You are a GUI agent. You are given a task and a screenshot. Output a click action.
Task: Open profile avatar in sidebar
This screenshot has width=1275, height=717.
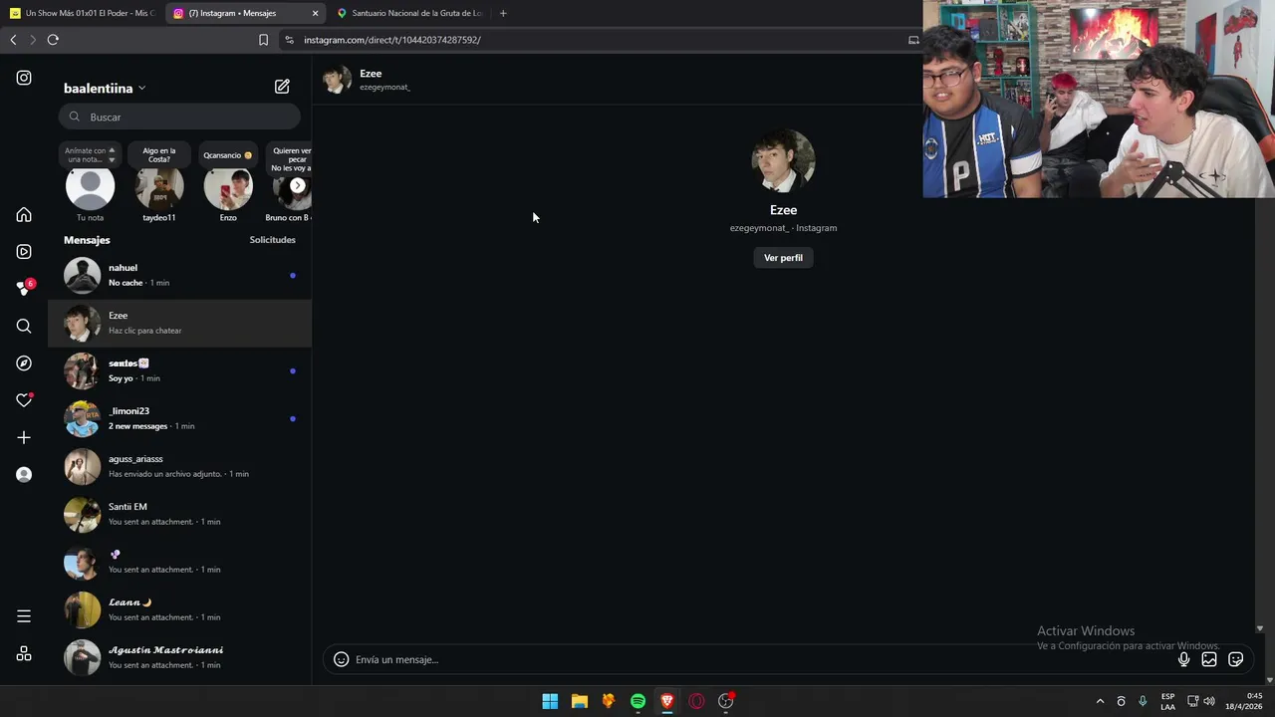click(x=24, y=475)
